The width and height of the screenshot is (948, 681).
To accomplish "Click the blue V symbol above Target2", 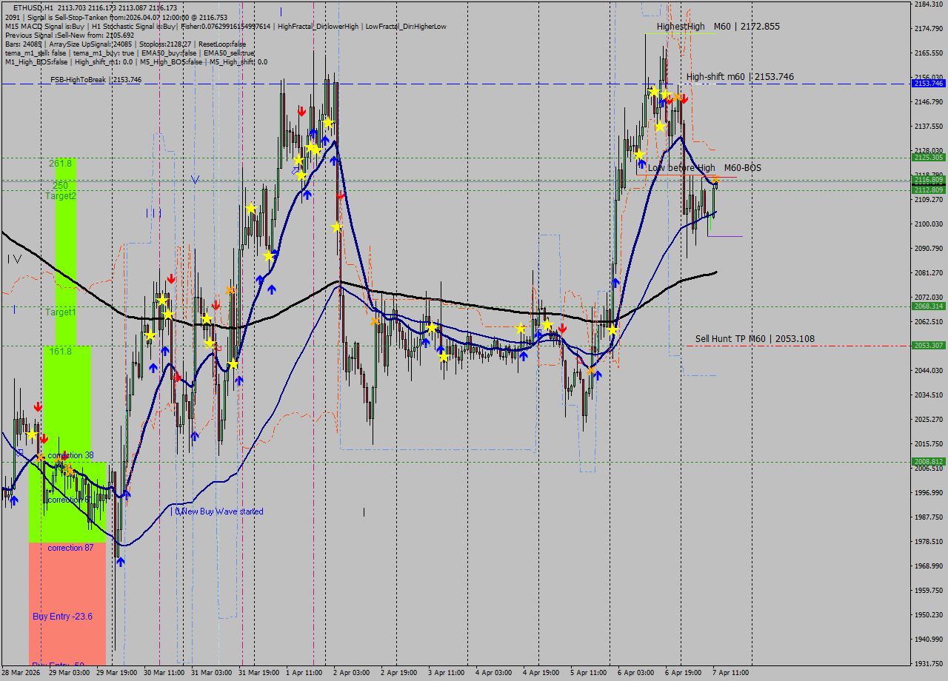I will point(195,179).
